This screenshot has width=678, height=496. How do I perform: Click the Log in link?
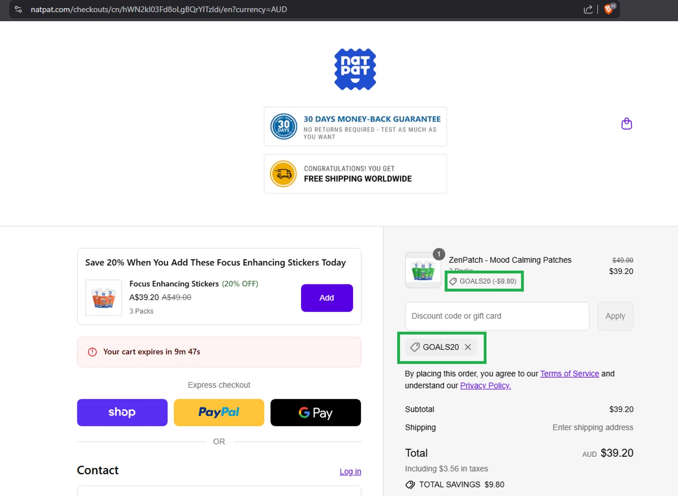[350, 471]
